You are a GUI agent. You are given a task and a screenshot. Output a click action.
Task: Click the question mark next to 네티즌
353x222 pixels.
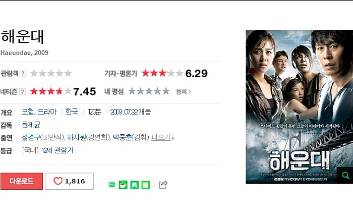point(23,92)
